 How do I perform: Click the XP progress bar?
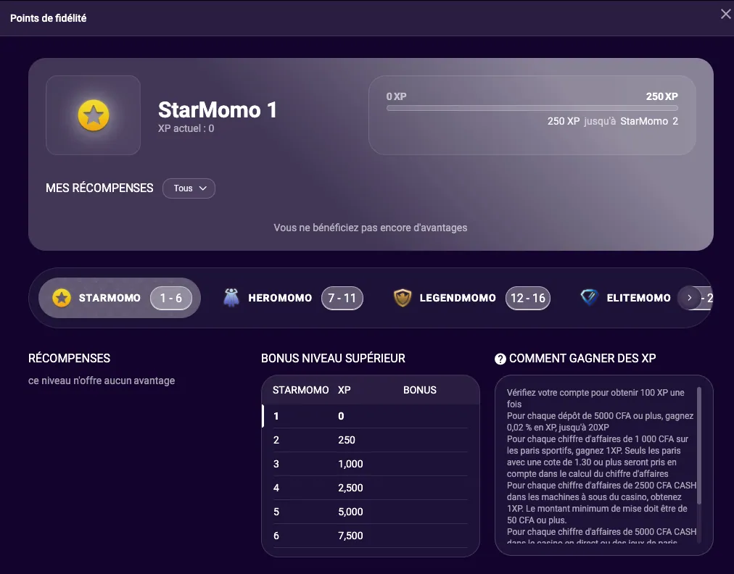point(532,108)
